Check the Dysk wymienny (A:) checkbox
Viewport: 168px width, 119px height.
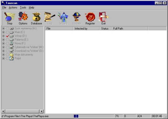pos(8,29)
